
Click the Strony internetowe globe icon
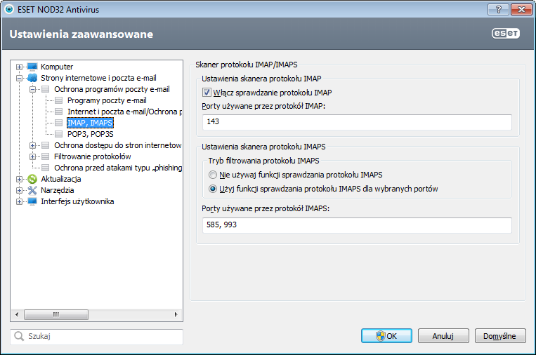(32, 78)
